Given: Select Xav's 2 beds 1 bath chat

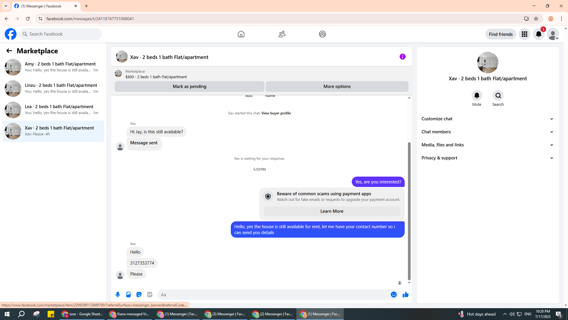Looking at the screenshot, I should 53,131.
